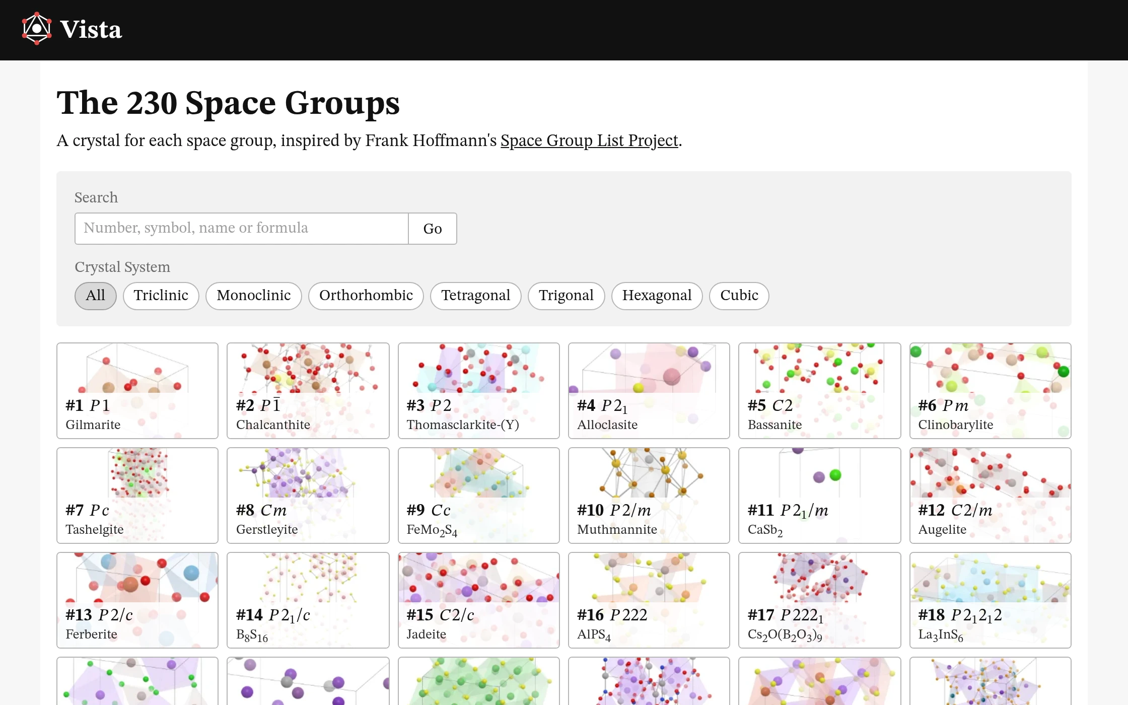Filter by Orthorhombic crystal system
Image resolution: width=1128 pixels, height=705 pixels.
click(366, 296)
